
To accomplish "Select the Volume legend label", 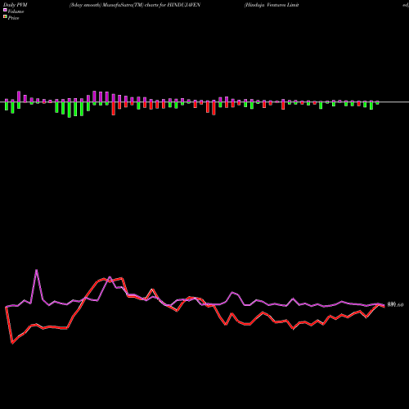I will [x=16, y=11].
